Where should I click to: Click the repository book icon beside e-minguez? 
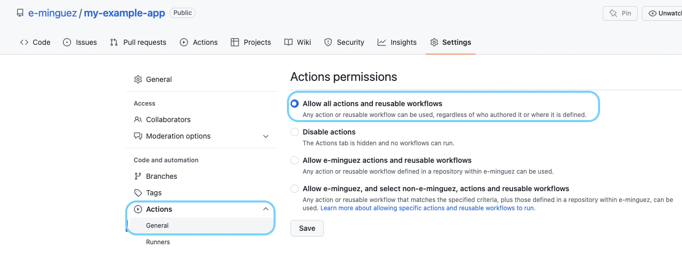20,13
